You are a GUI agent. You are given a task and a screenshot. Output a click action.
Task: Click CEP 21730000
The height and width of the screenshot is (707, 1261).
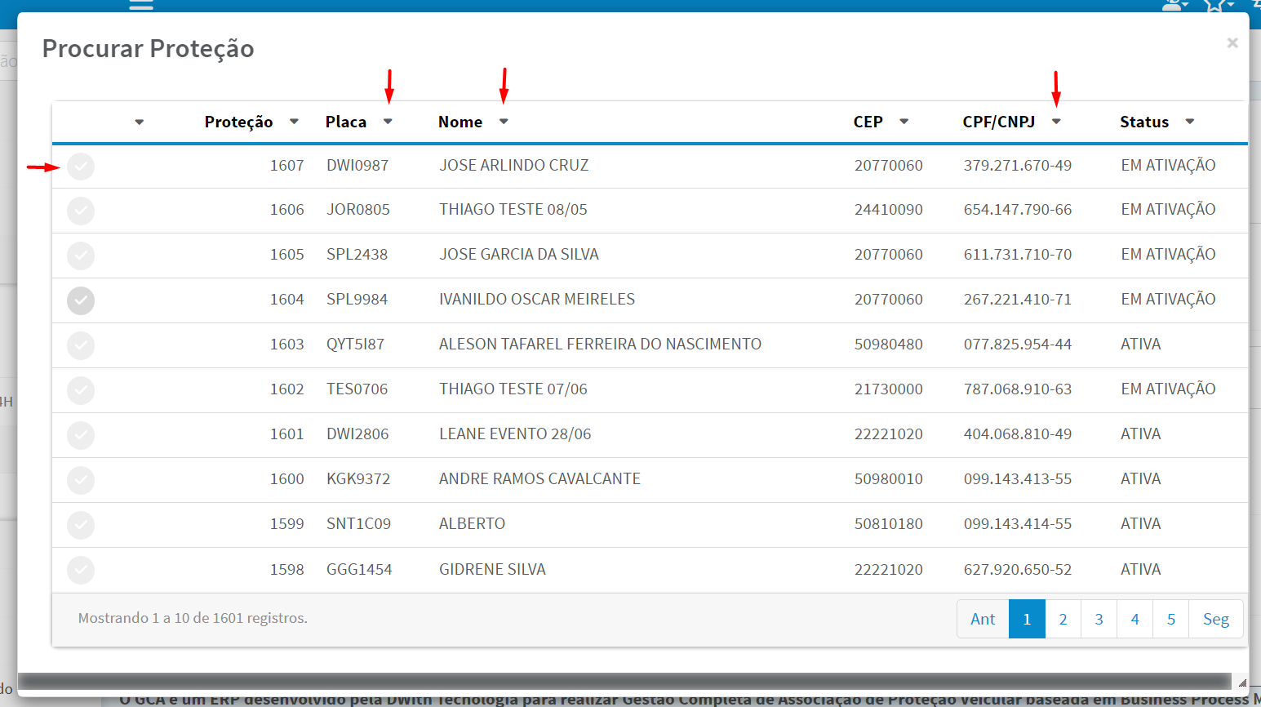(889, 389)
